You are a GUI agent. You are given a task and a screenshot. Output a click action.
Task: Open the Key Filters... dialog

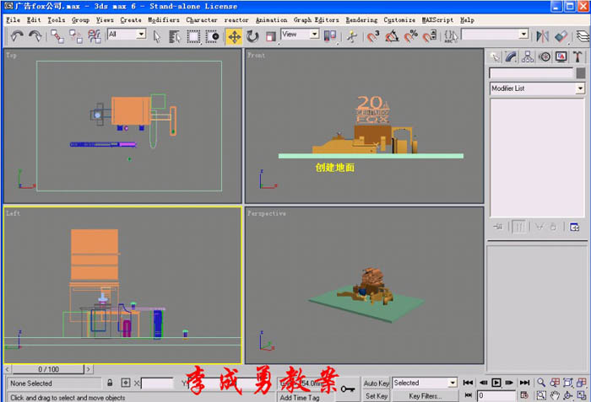pos(426,396)
